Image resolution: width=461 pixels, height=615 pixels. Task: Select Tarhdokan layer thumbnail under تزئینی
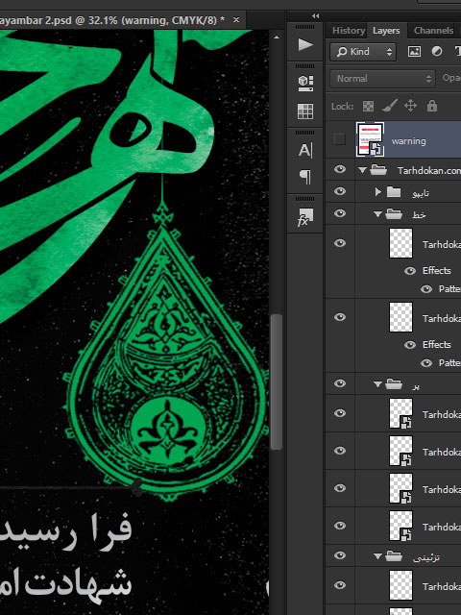pyautogui.click(x=400, y=585)
